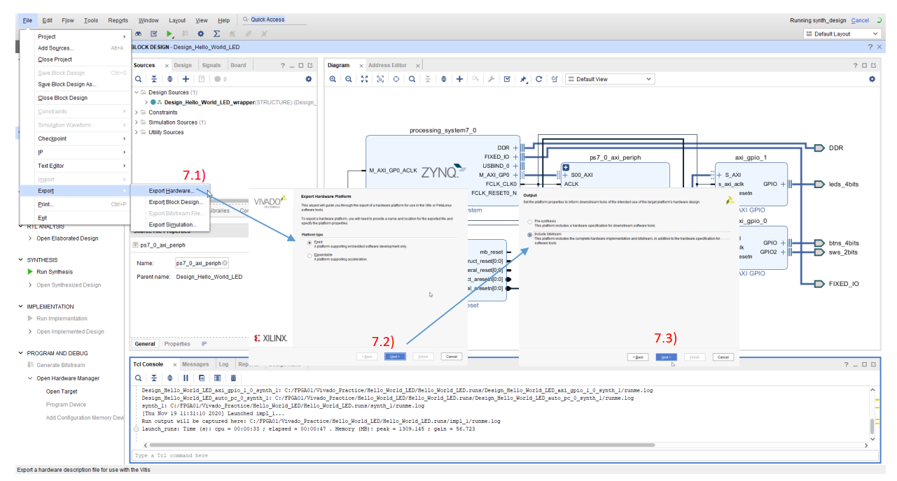The width and height of the screenshot is (897, 481).
Task: Open Diagram settings gear icon
Action: [x=872, y=79]
